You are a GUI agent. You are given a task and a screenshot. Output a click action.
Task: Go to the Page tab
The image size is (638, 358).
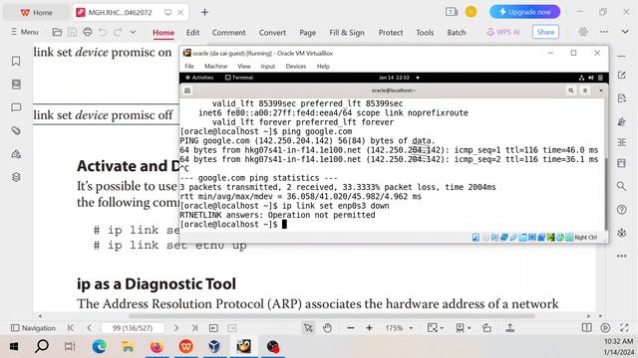pos(308,33)
